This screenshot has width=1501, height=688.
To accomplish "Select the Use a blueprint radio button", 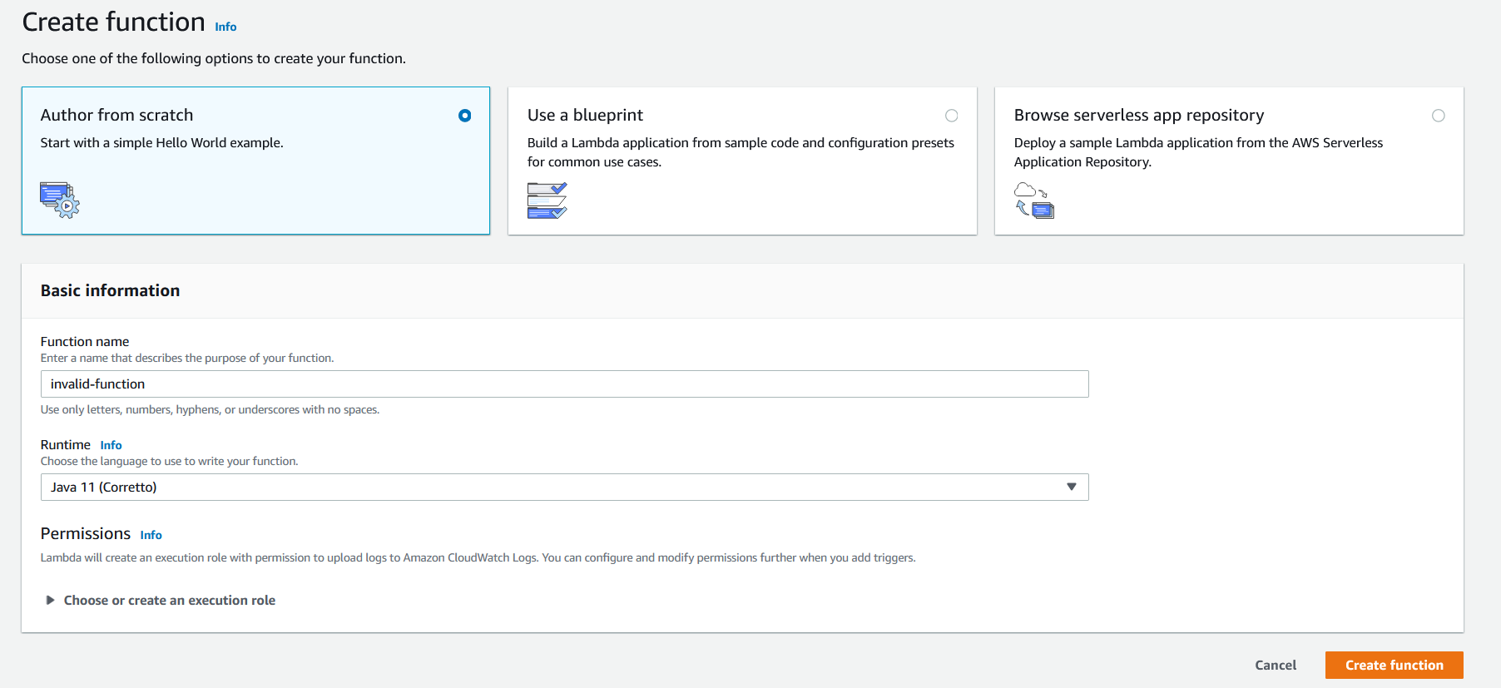I will (x=952, y=116).
